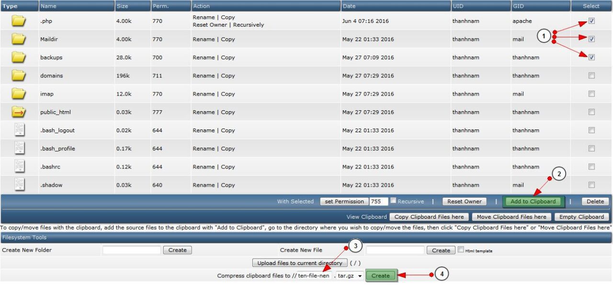
Task: Click the .shadow file icon
Action: tap(19, 185)
